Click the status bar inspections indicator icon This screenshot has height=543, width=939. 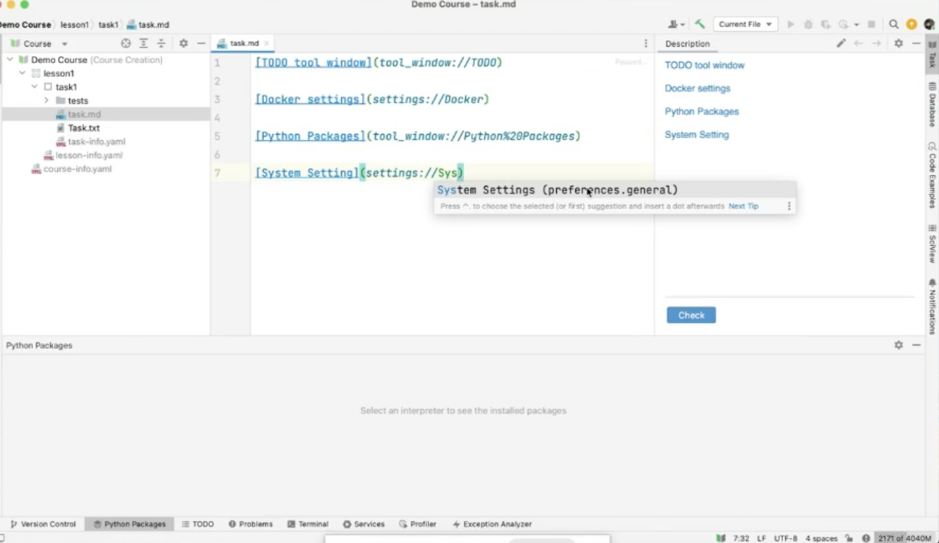coord(866,538)
